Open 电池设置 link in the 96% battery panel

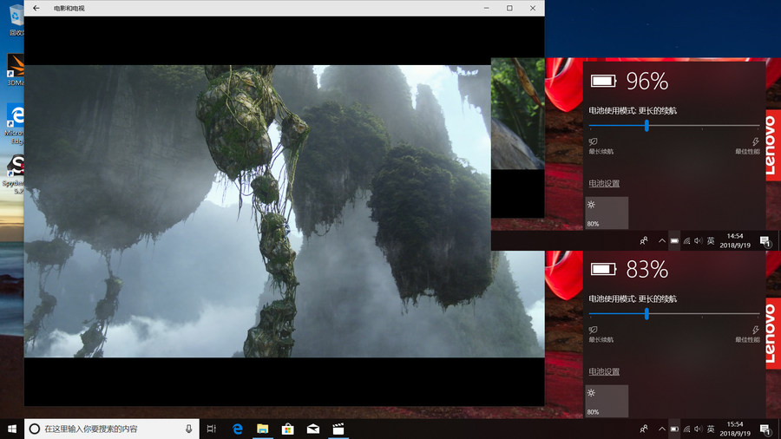(604, 183)
